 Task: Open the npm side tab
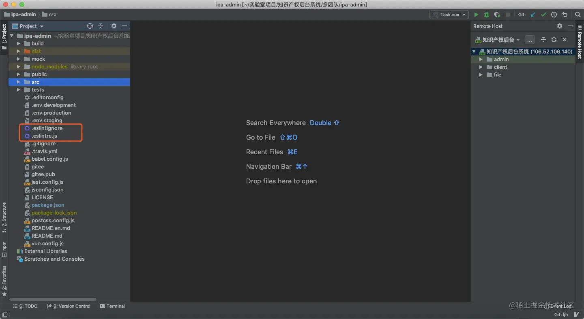coord(4,249)
